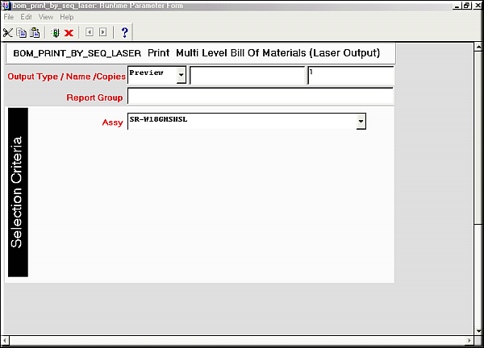Click the Paste clipboard icon
This screenshot has width=484, height=348.
pos(35,32)
